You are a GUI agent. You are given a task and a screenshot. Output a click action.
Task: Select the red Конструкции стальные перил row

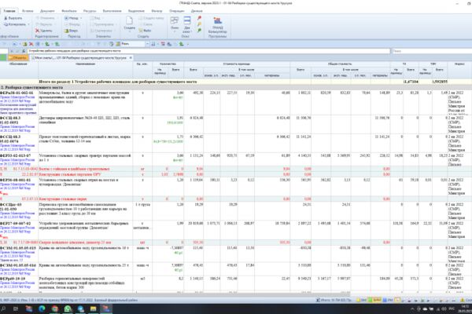click(236, 199)
